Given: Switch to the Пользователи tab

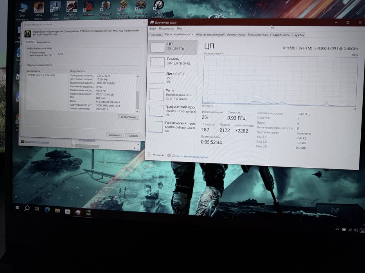Looking at the screenshot, I should click(x=258, y=35).
